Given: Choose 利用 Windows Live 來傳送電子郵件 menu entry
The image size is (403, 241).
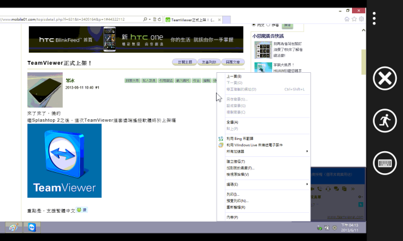Looking at the screenshot, I should pyautogui.click(x=264, y=145).
